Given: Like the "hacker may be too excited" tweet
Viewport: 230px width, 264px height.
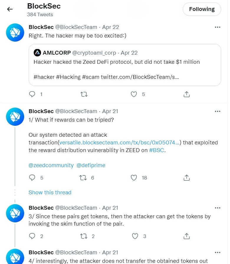Looking at the screenshot, I should (x=134, y=94).
